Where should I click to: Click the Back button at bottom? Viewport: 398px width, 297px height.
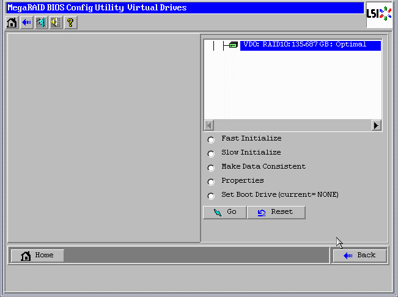tap(359, 255)
